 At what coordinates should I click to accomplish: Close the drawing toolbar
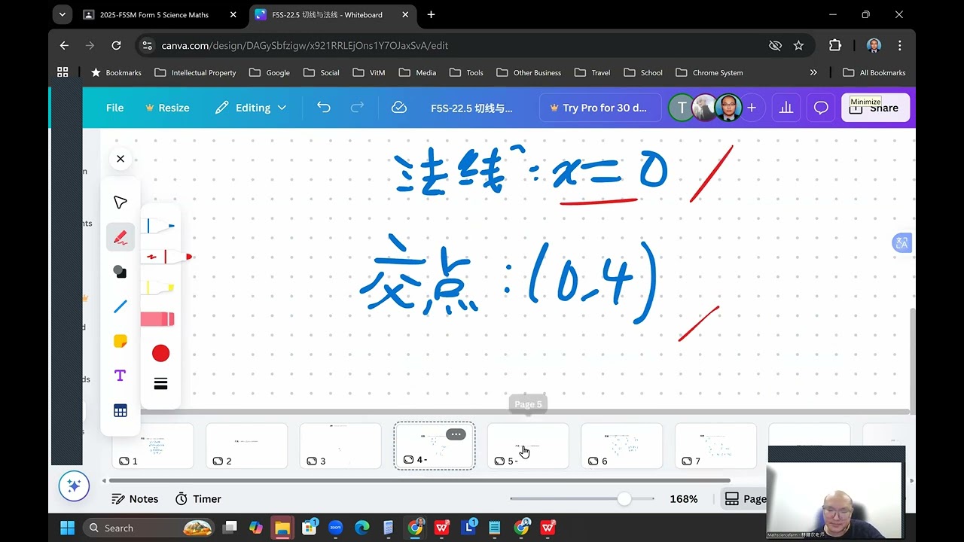pyautogui.click(x=120, y=159)
